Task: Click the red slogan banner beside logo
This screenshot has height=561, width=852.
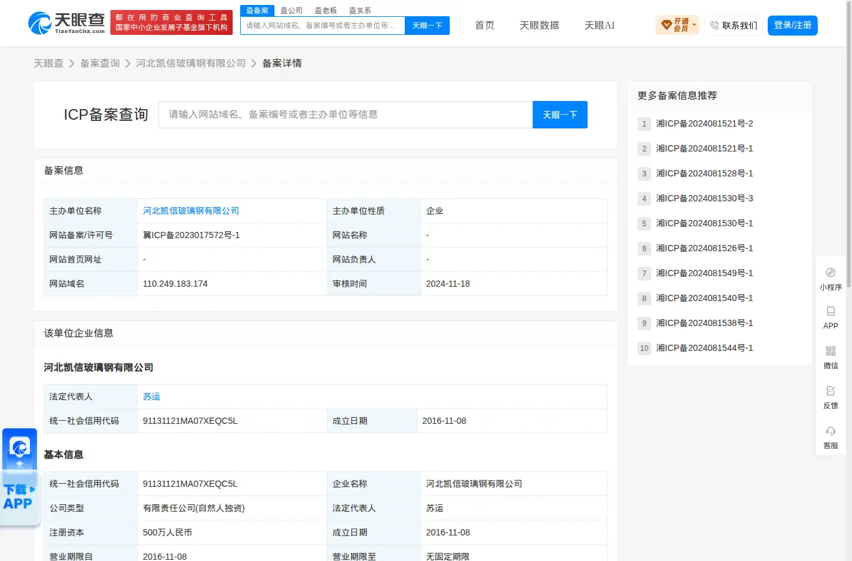Action: (x=172, y=22)
